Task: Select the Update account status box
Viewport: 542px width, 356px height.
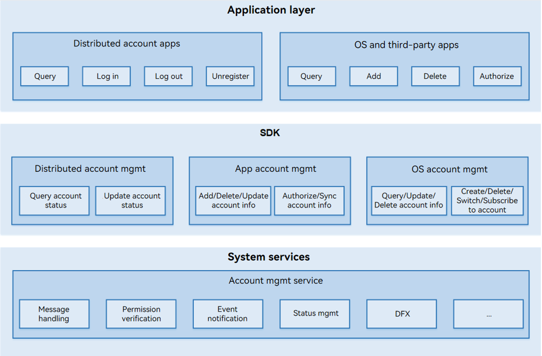Action: pos(131,201)
